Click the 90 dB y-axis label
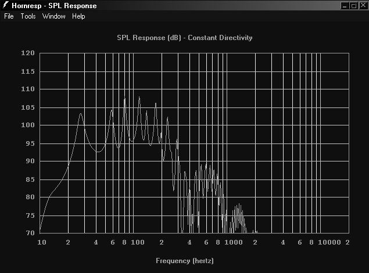 pos(30,161)
